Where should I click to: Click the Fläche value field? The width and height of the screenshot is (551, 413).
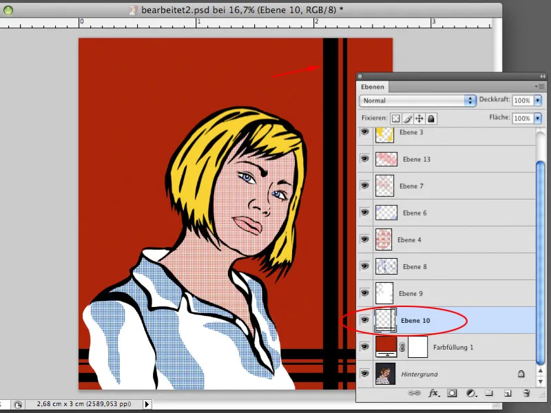point(523,118)
